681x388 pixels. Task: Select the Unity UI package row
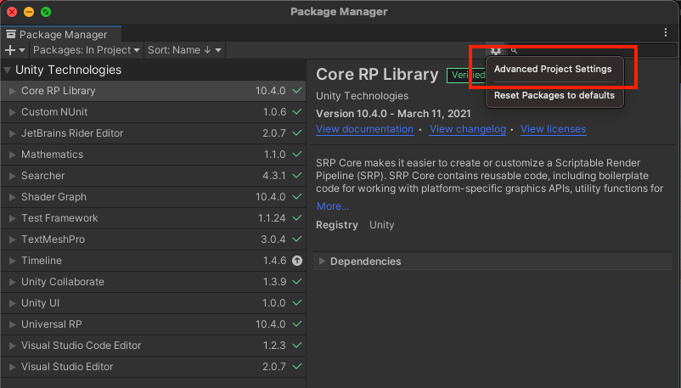tap(153, 303)
